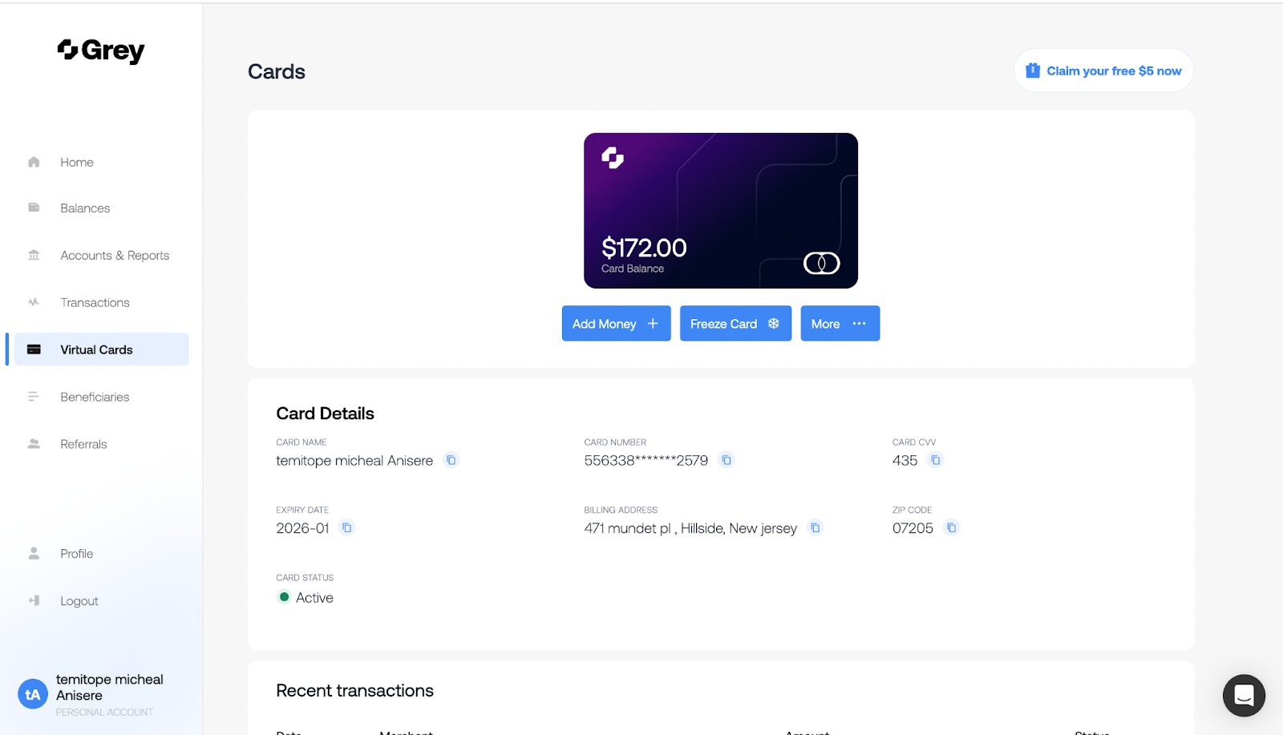Viewport: 1283px width, 735px height.
Task: Open the Profile page
Action: [x=77, y=553]
